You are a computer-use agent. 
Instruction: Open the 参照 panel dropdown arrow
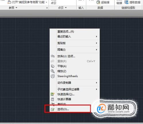[16, 7]
